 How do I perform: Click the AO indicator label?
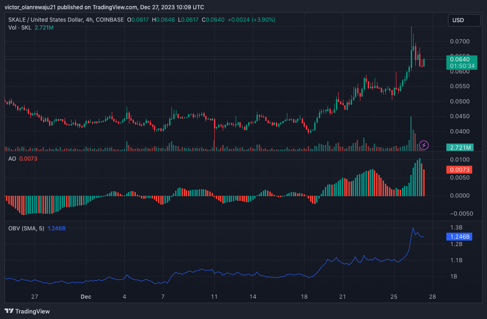pyautogui.click(x=12, y=158)
